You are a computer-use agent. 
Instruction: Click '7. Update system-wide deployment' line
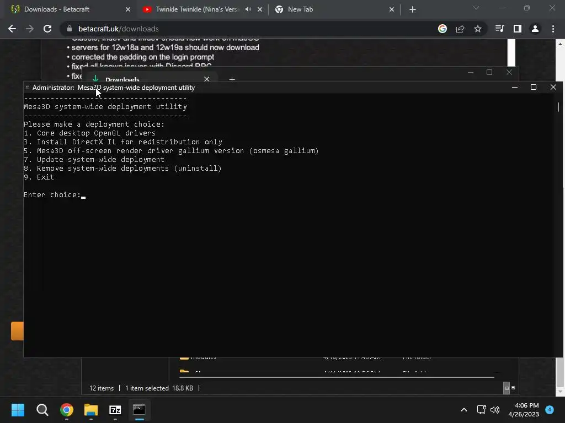94,160
